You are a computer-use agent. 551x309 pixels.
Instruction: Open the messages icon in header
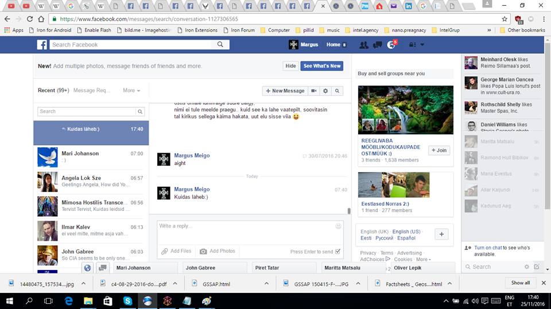point(378,45)
